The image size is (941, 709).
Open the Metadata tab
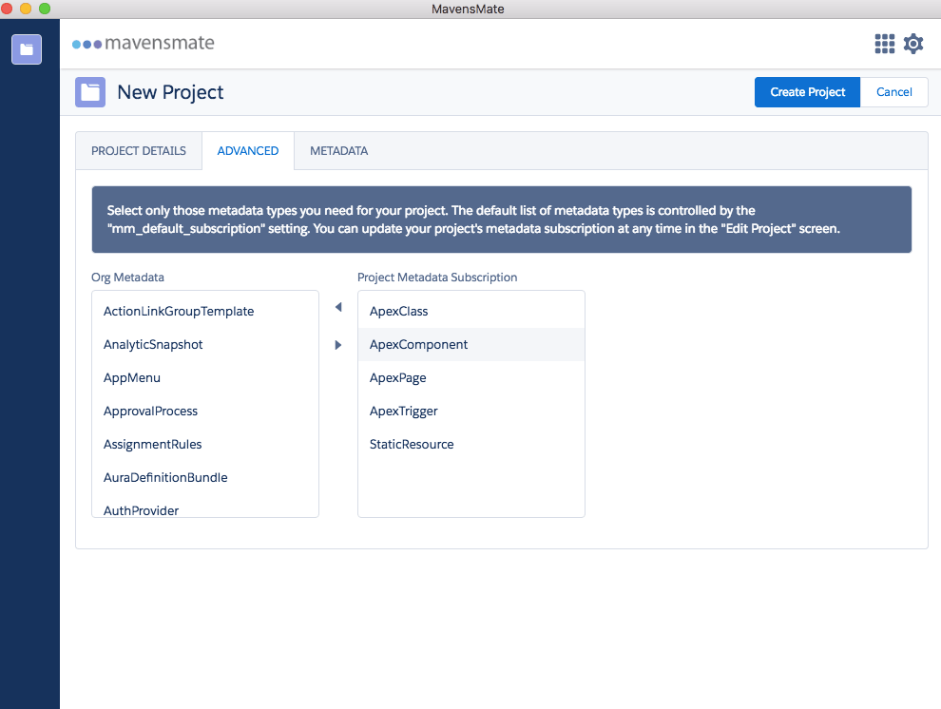pos(339,151)
